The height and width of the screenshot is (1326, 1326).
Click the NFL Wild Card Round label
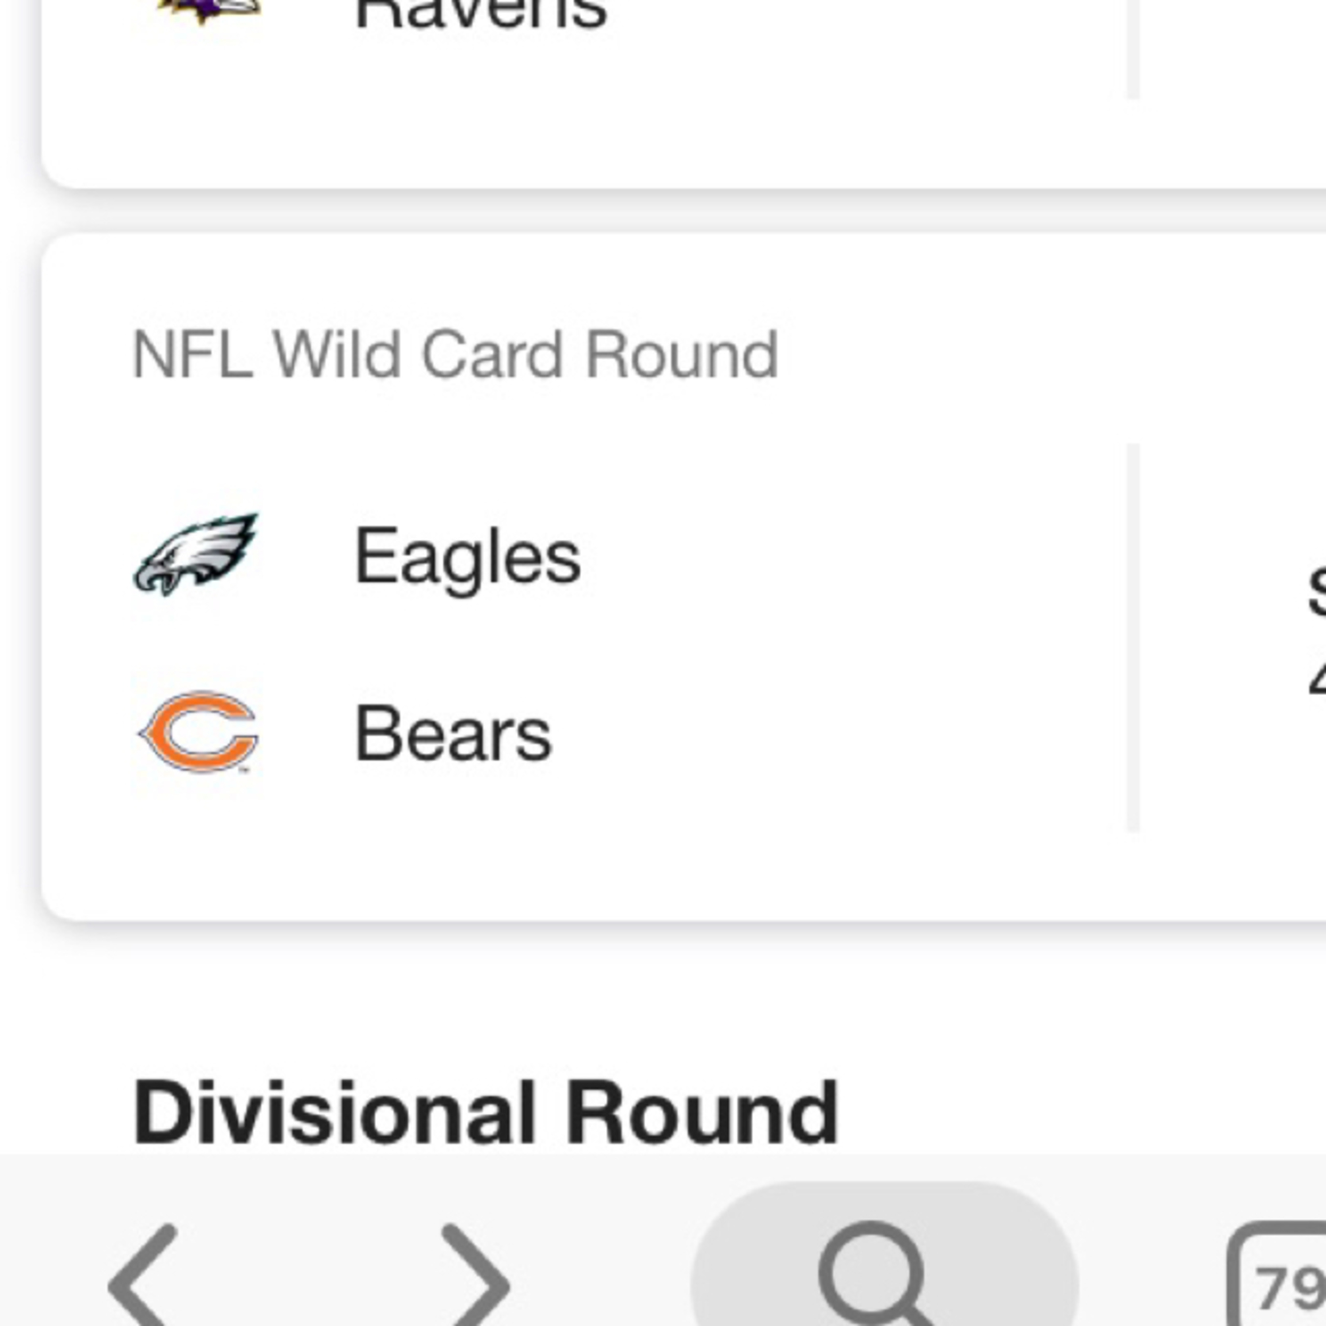pyautogui.click(x=455, y=355)
